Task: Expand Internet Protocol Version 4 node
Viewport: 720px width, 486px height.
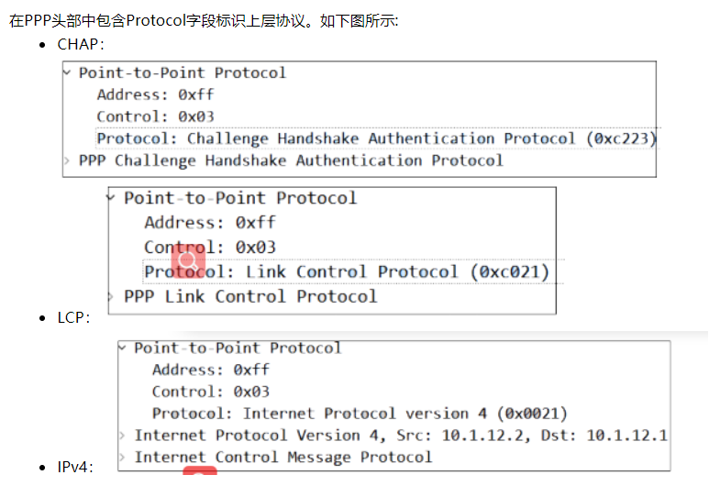Action: (123, 436)
